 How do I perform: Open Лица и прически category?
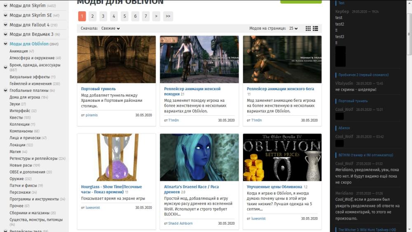click(25, 138)
